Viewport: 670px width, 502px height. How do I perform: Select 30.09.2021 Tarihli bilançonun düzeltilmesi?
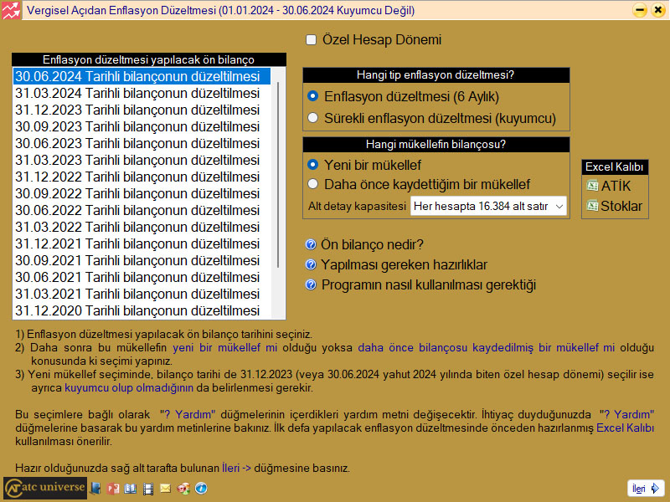coord(142,260)
